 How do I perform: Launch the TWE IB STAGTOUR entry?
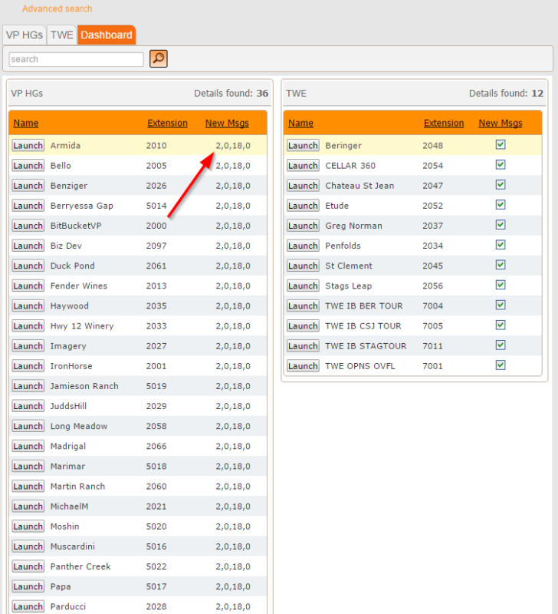pos(303,346)
